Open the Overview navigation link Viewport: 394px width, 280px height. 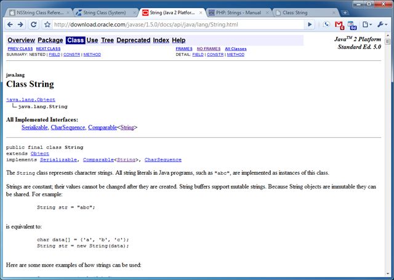point(21,40)
